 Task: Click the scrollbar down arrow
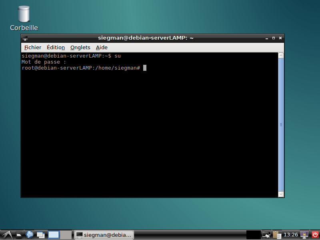(281, 194)
